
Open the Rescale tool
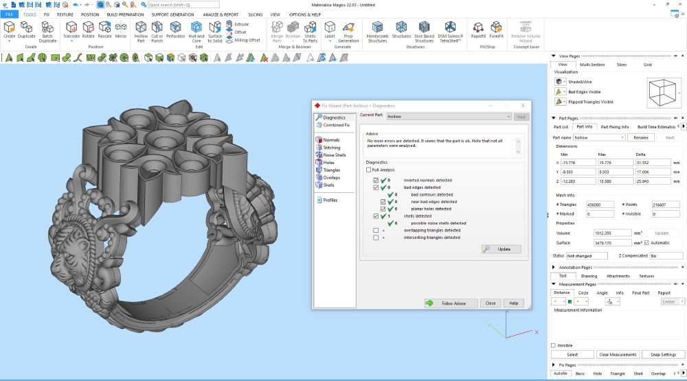pyautogui.click(x=104, y=31)
